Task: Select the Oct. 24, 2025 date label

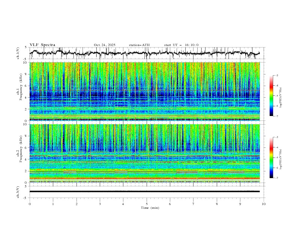Action: click(x=105, y=45)
